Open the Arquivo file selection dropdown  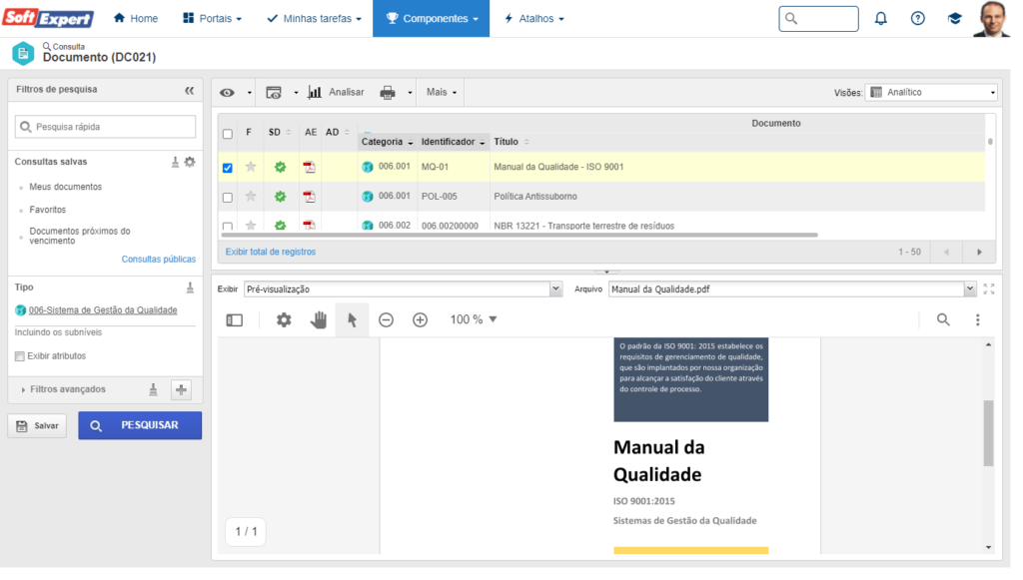tap(791, 290)
